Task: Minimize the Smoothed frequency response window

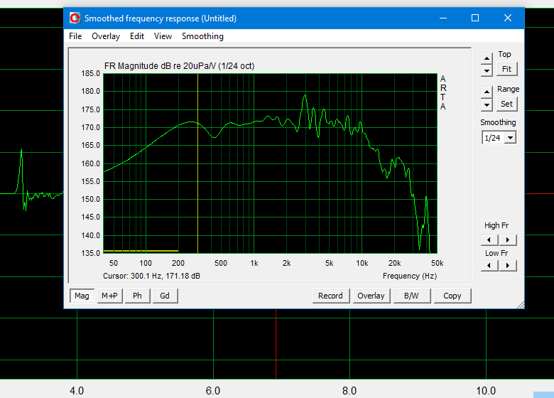Action: coord(443,18)
